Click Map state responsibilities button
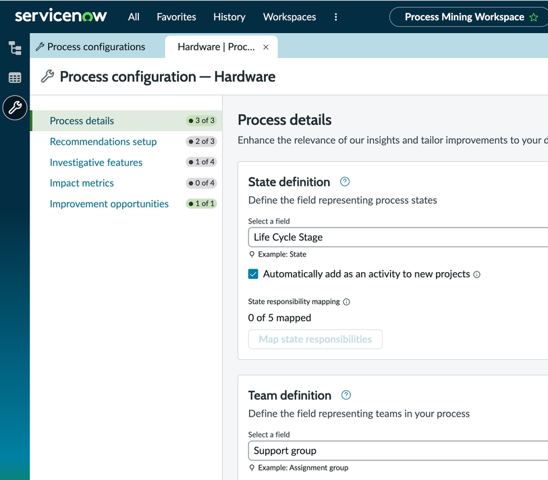This screenshot has width=548, height=480. (315, 339)
